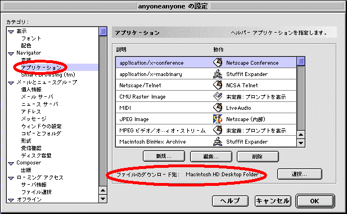Select Smart Browsing (tm) category

48,75
